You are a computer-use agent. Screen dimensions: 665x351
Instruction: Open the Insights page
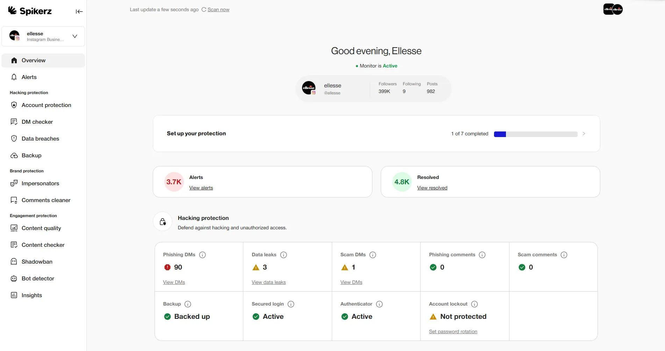[x=43, y=295]
